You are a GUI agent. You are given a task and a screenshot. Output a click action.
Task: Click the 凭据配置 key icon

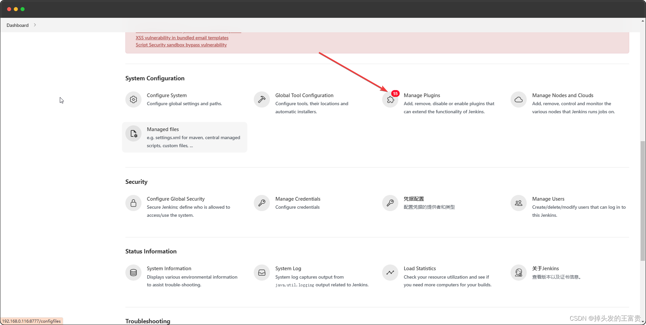(390, 203)
